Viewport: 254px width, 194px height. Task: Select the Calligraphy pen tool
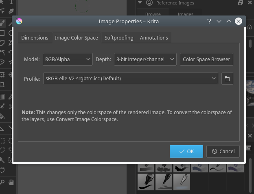(x=11, y=11)
